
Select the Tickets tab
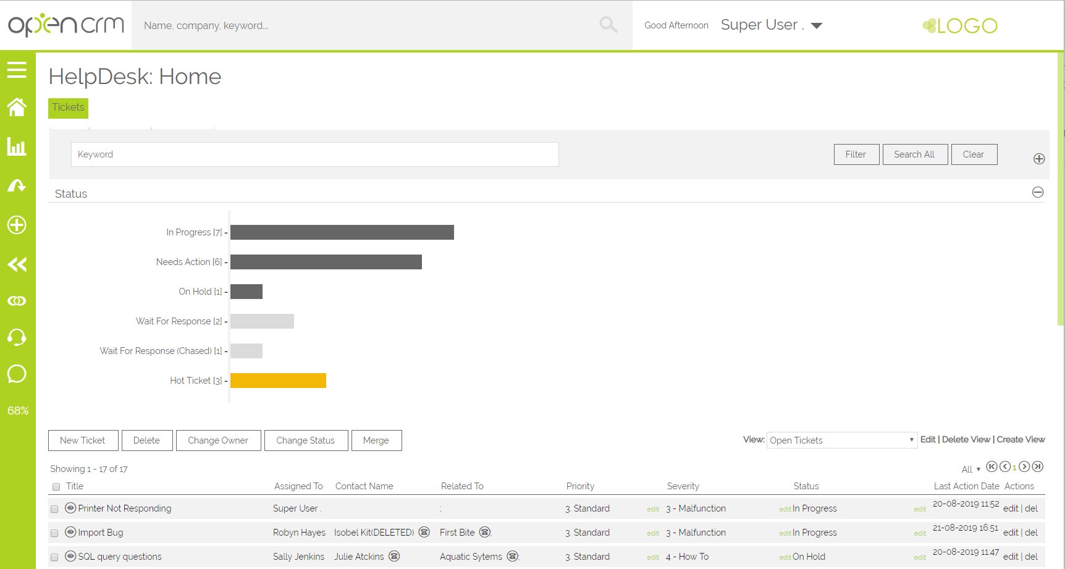click(x=68, y=107)
